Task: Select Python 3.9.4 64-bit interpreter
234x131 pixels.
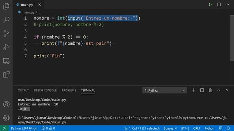Action: click(24, 128)
